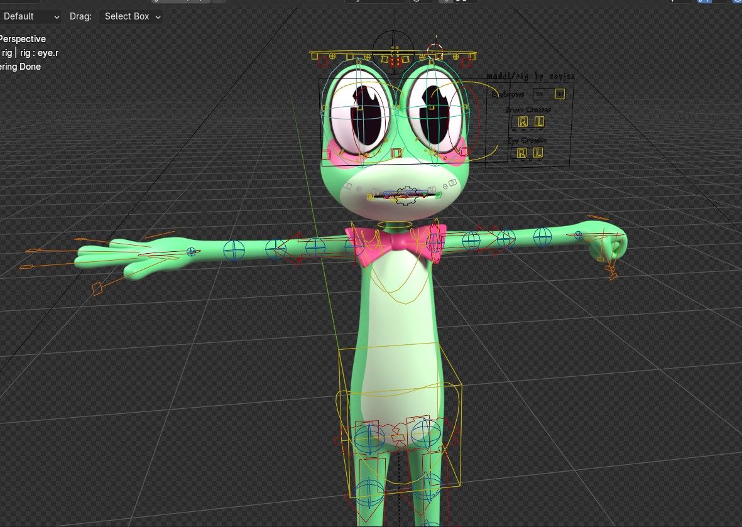Select the blue knee sphere on screen-left leg
742x527 pixels.
[x=369, y=492]
